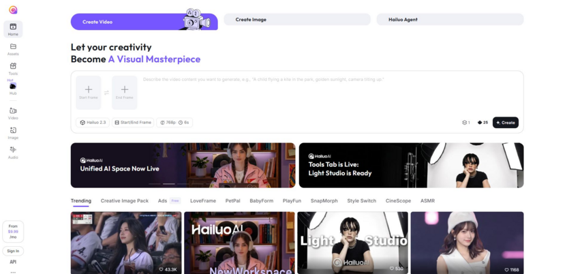Viewport: 567px width, 274px height.
Task: Open the Start/End Frame mode selector
Action: (x=133, y=123)
